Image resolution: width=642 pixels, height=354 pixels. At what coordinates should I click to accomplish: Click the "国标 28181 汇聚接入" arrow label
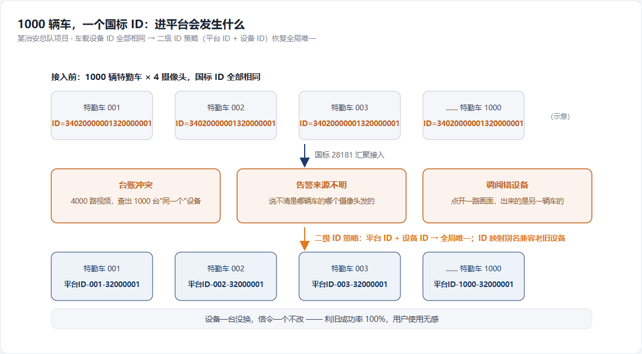click(x=350, y=155)
